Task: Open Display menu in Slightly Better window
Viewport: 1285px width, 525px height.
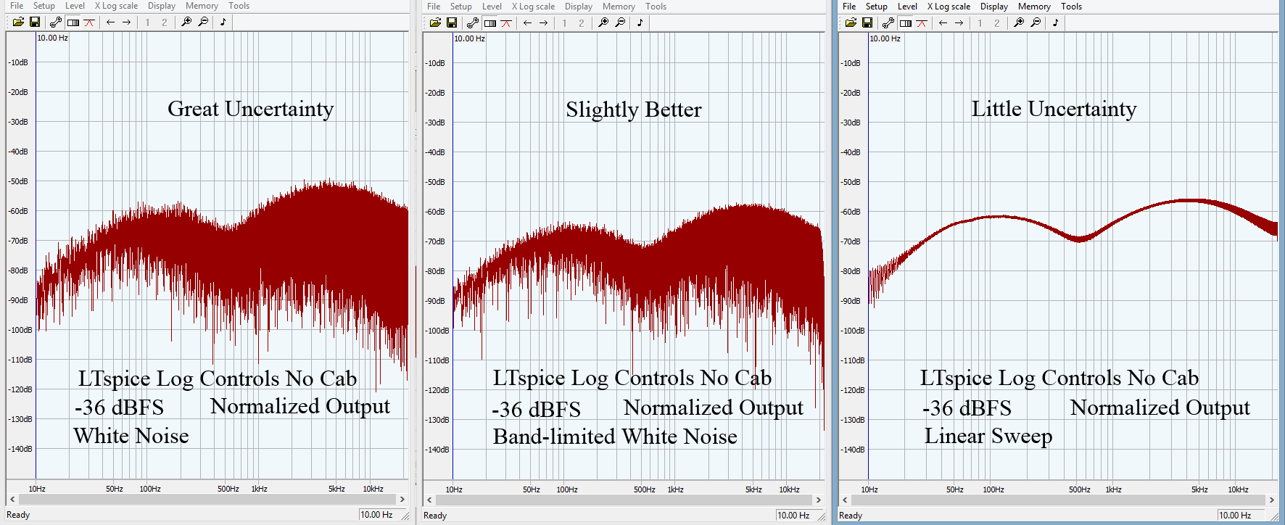Action: tap(579, 7)
